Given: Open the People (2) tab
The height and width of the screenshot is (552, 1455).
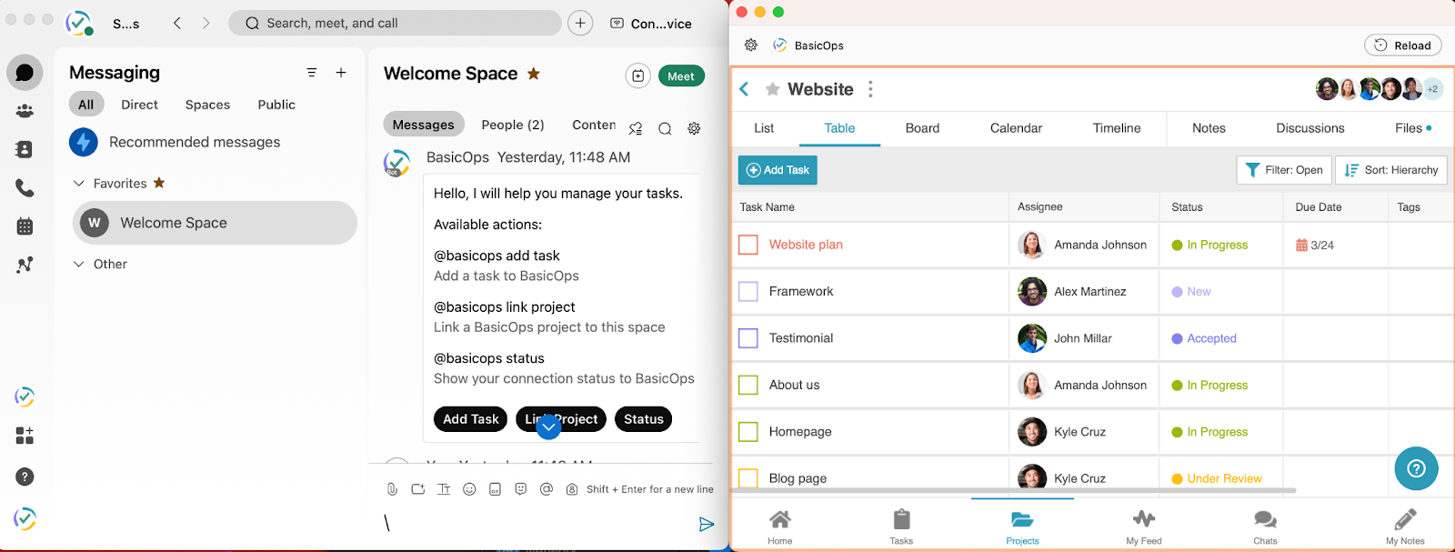Looking at the screenshot, I should click(x=513, y=125).
